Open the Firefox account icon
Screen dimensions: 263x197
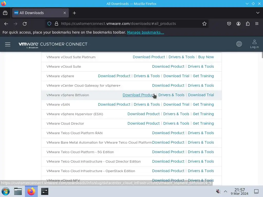(238, 24)
